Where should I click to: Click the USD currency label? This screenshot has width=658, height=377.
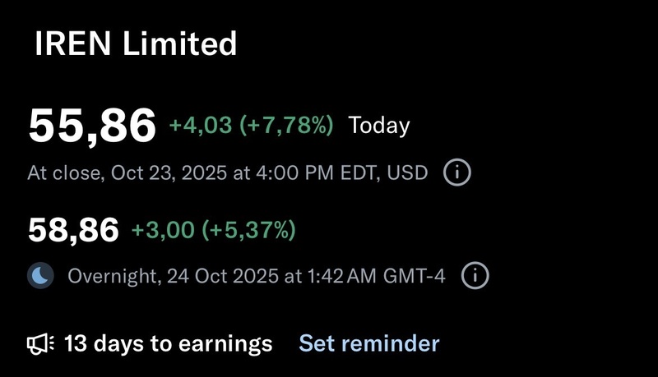[x=411, y=173]
